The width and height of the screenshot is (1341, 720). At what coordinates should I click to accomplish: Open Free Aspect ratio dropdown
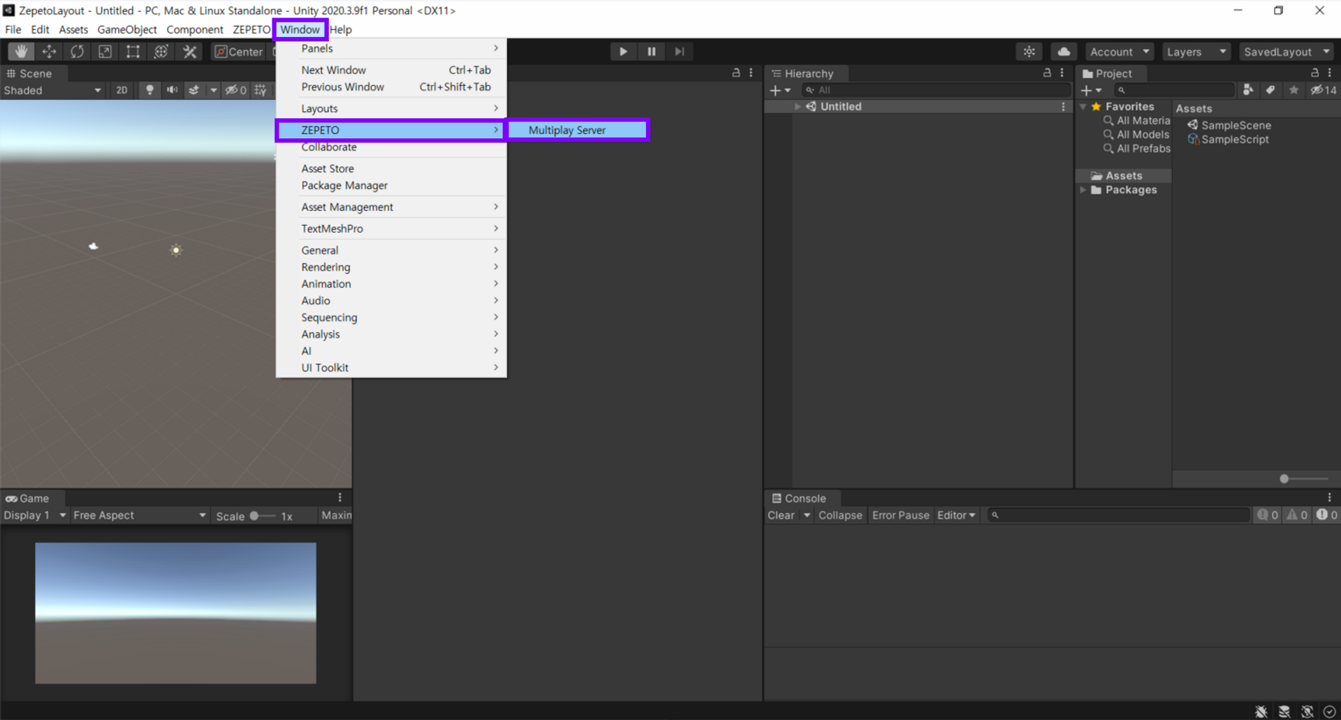140,515
